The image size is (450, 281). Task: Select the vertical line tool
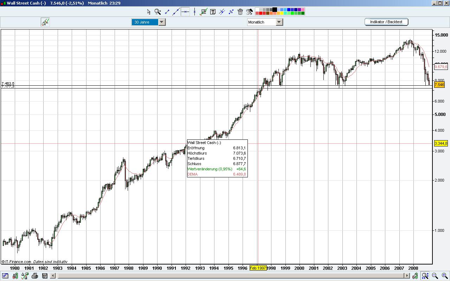click(x=194, y=12)
